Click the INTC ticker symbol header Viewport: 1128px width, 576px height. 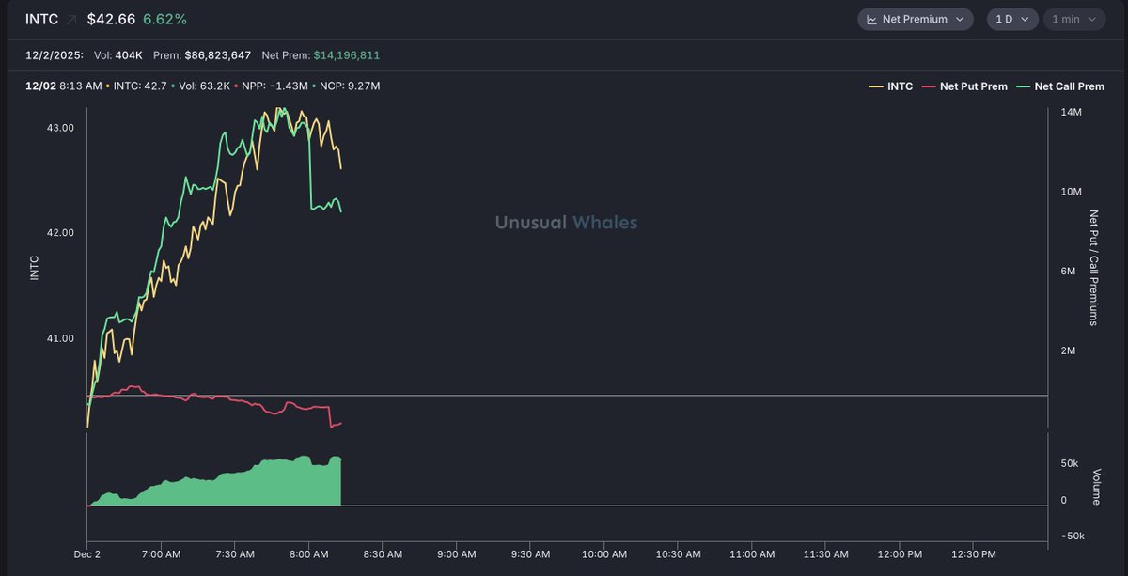coord(40,19)
